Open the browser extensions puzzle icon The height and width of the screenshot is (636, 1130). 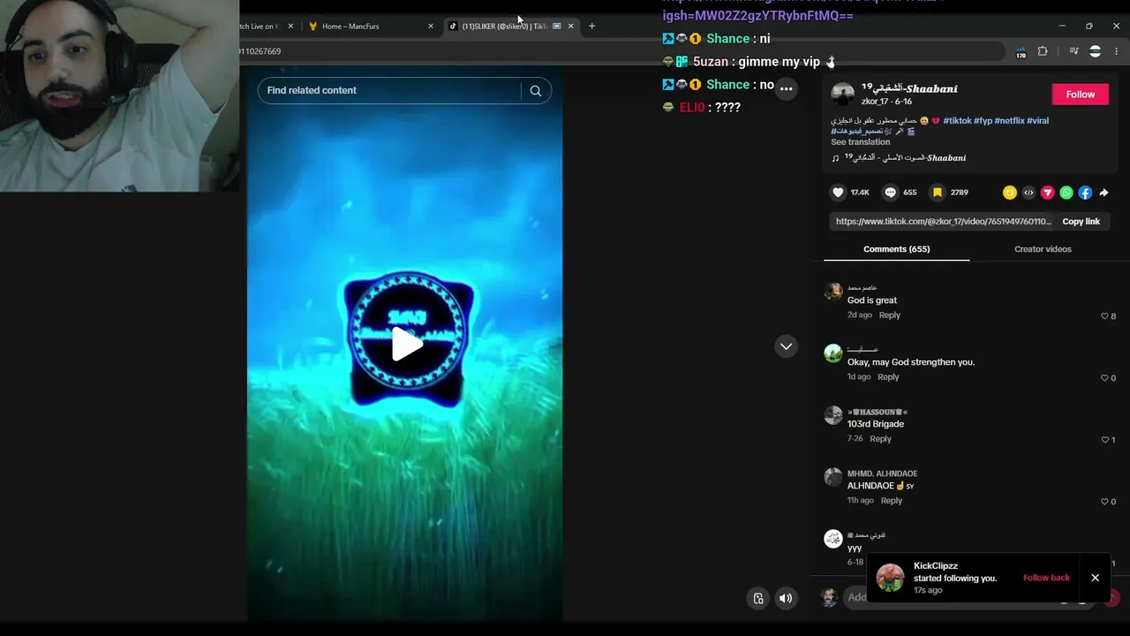click(x=1043, y=51)
